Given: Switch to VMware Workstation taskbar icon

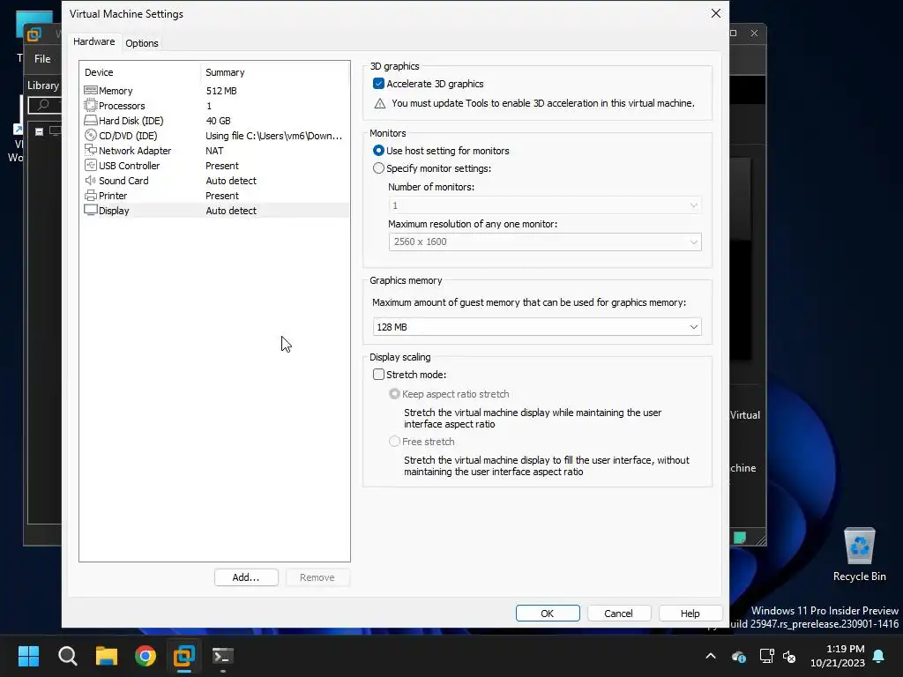Looking at the screenshot, I should tap(184, 656).
